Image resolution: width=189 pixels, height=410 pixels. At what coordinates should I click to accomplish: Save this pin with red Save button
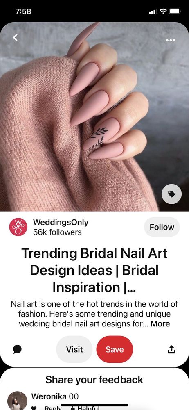pyautogui.click(x=115, y=349)
